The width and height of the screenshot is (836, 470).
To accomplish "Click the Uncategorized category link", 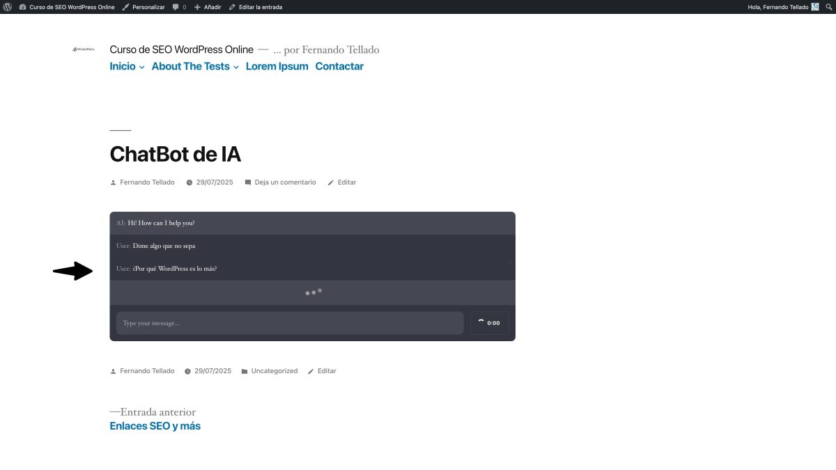I will click(x=274, y=370).
